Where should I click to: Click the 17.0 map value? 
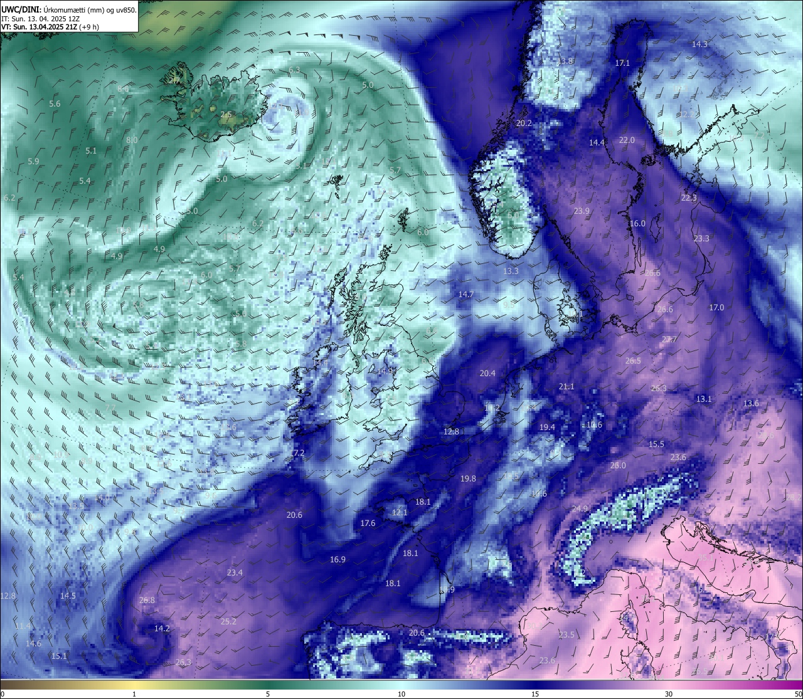(716, 308)
